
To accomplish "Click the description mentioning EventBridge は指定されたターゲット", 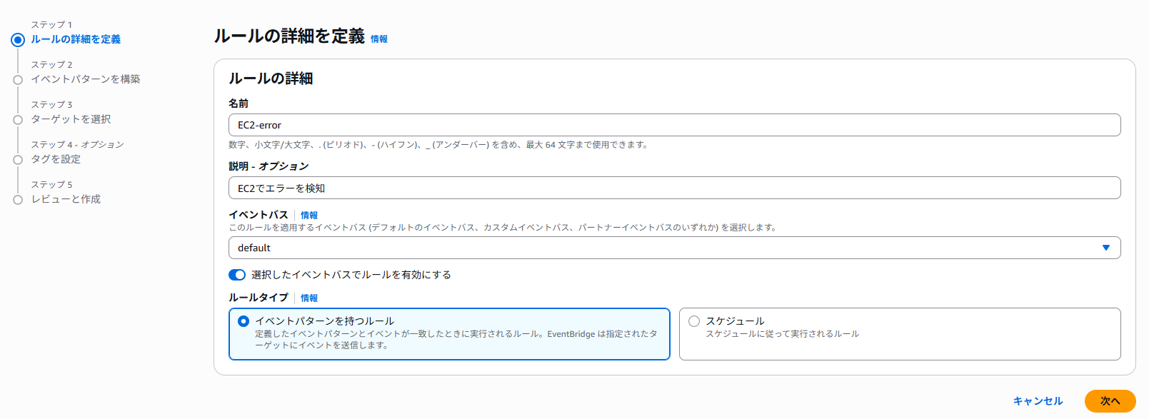I will pos(456,340).
